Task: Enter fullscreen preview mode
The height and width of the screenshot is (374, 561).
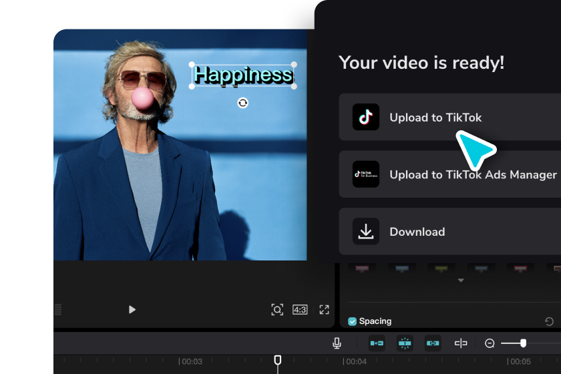Action: (x=324, y=310)
